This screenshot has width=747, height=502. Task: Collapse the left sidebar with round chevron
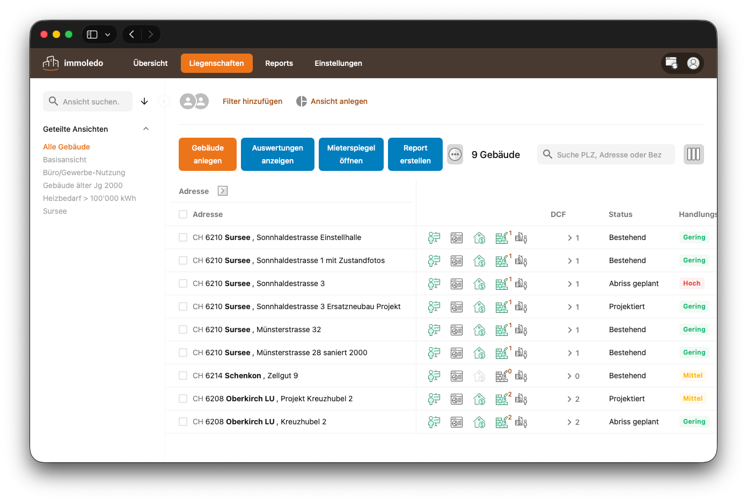(x=164, y=101)
